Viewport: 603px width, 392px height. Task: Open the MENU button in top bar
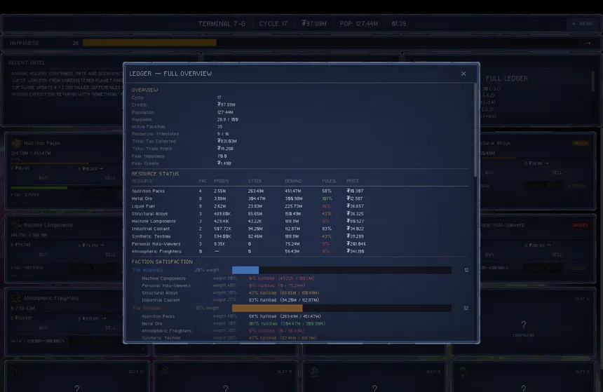pos(583,23)
